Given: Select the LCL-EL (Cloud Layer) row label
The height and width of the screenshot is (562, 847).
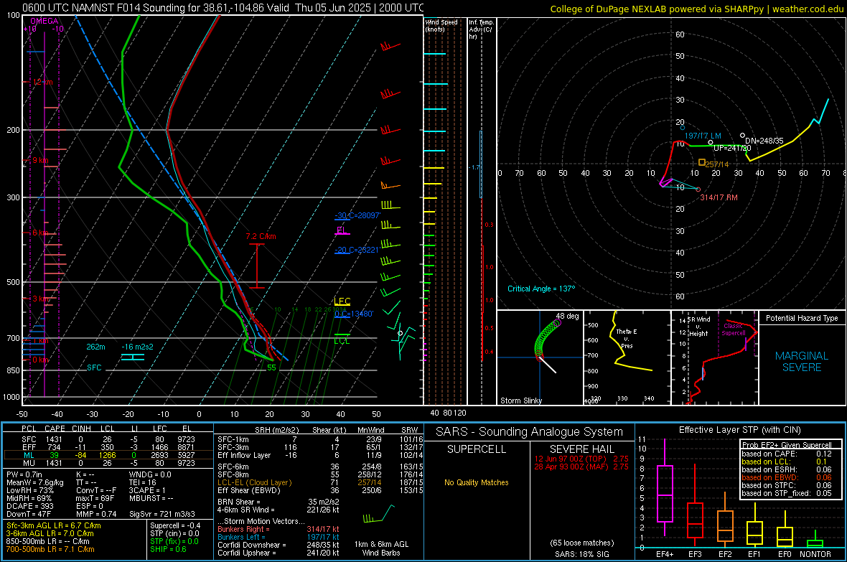Looking at the screenshot, I should (x=254, y=482).
